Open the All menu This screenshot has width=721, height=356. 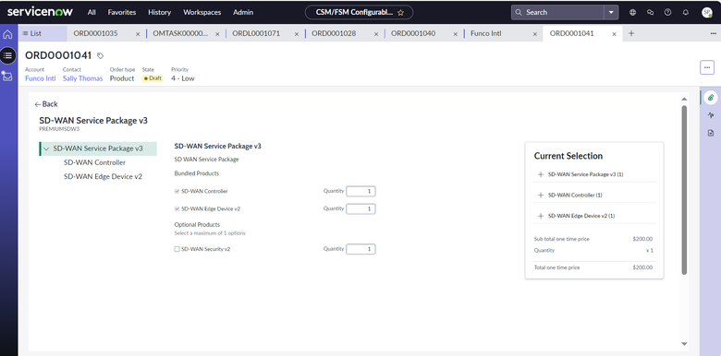[x=92, y=12]
